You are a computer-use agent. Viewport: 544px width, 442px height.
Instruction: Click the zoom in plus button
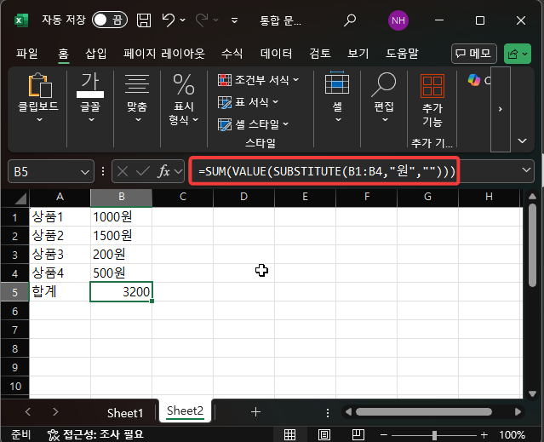point(484,434)
